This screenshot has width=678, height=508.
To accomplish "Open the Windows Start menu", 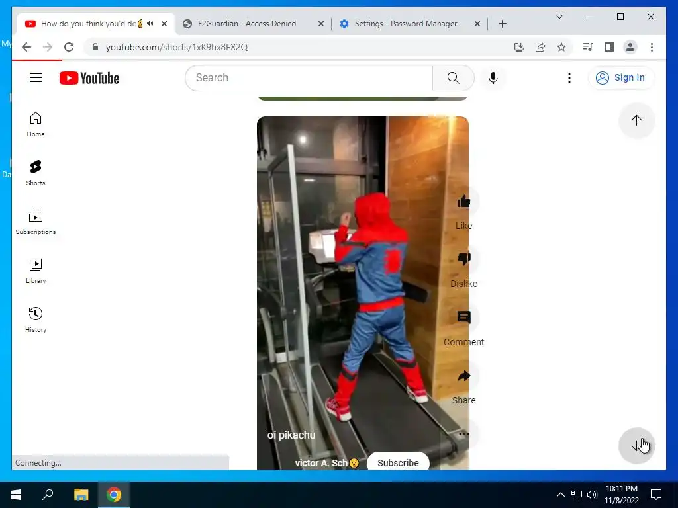I will [16, 495].
